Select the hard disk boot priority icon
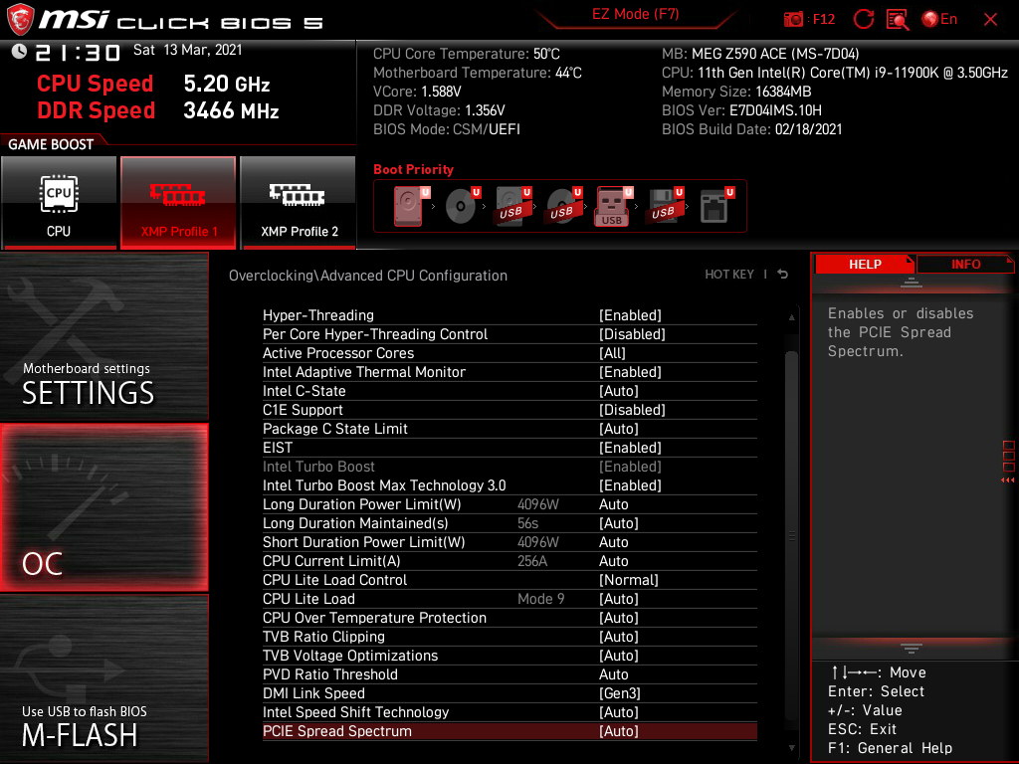The width and height of the screenshot is (1019, 764). pyautogui.click(x=410, y=205)
